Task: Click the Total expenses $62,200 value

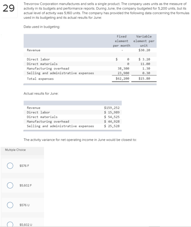Action: pos(122,78)
